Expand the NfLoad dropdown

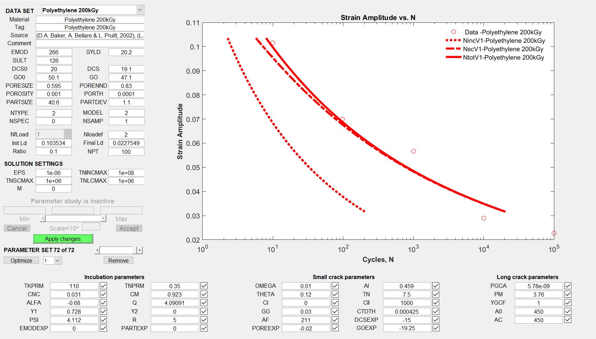(x=67, y=134)
